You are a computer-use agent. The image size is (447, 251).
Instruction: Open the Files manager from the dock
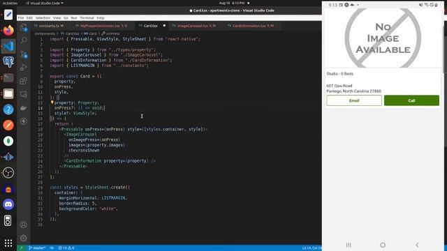[x=8, y=93]
